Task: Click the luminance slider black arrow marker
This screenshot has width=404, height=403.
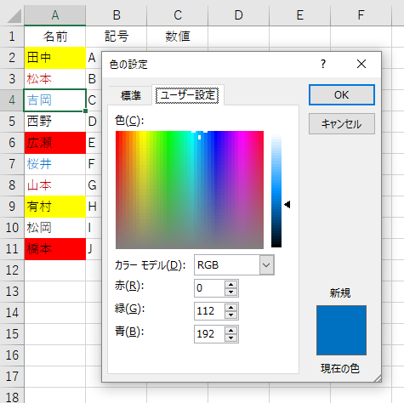Action: coord(287,204)
